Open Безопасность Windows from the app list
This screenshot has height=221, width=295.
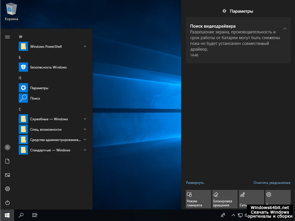click(x=48, y=67)
